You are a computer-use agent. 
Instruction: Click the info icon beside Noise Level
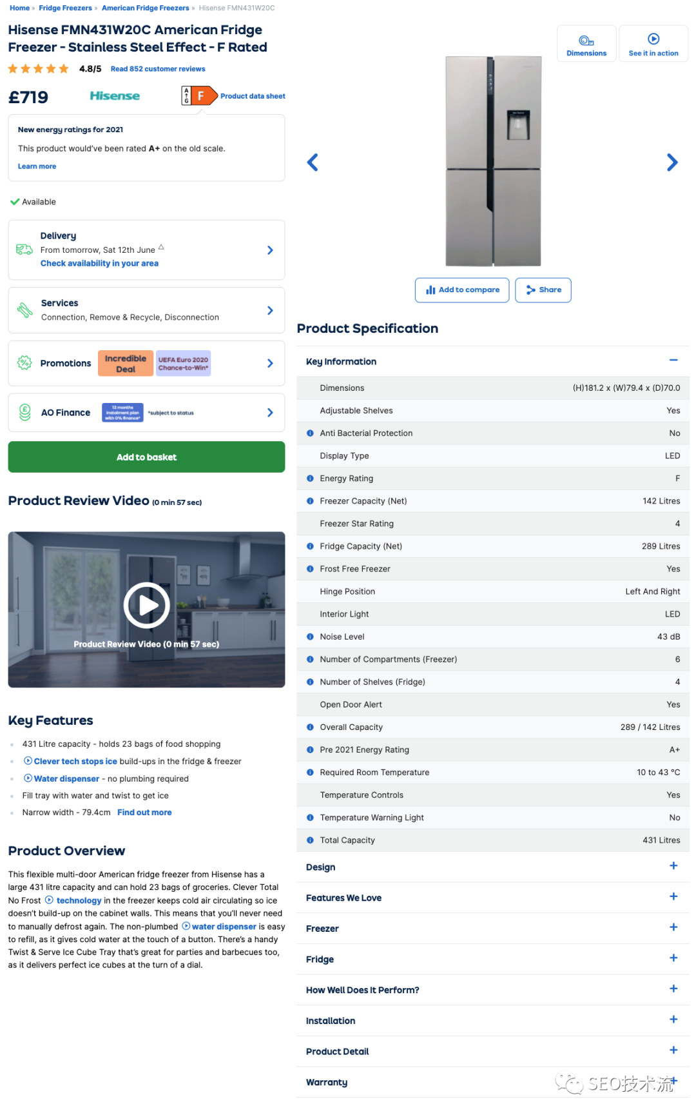pos(310,636)
